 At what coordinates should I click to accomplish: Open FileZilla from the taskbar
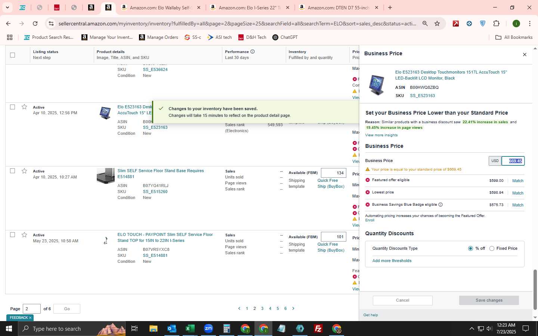click(318, 329)
